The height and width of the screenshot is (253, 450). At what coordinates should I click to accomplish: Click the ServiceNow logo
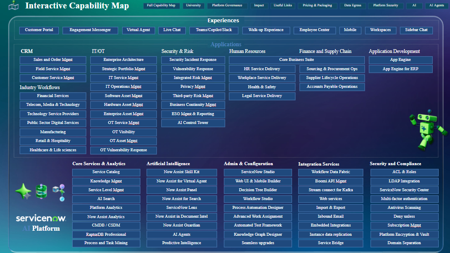coord(41,218)
